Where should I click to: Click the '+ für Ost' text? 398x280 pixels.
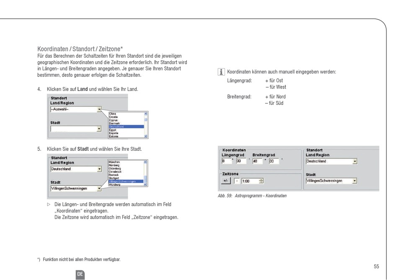click(x=274, y=81)
